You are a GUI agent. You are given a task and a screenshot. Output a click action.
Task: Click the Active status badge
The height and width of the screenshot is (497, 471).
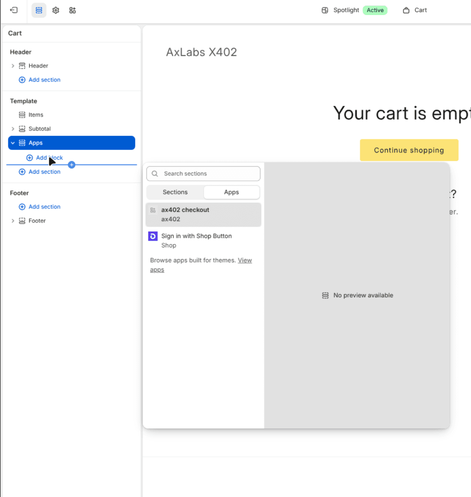tap(375, 10)
